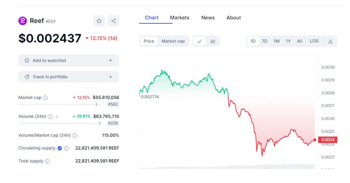Click plus sign on Add to watchlist
The height and width of the screenshot is (183, 350).
coord(111,60)
